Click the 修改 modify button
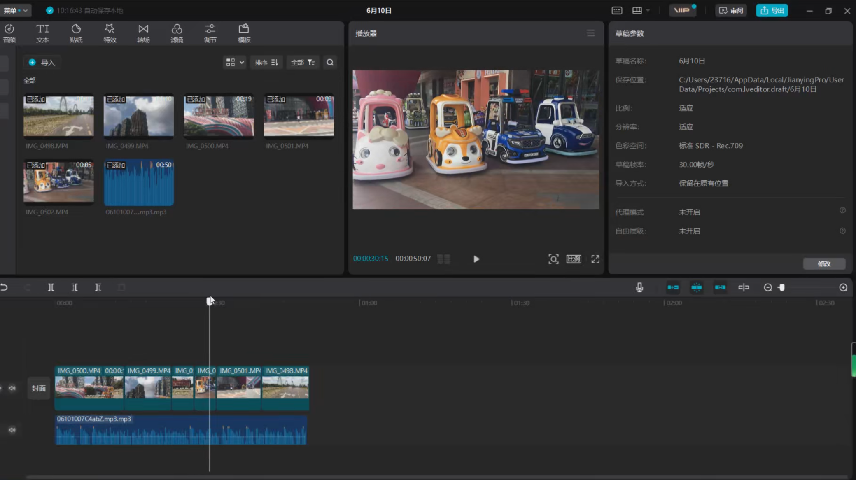 824,263
